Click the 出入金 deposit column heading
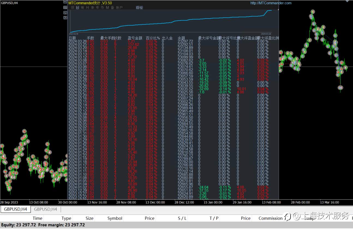 (x=167, y=38)
